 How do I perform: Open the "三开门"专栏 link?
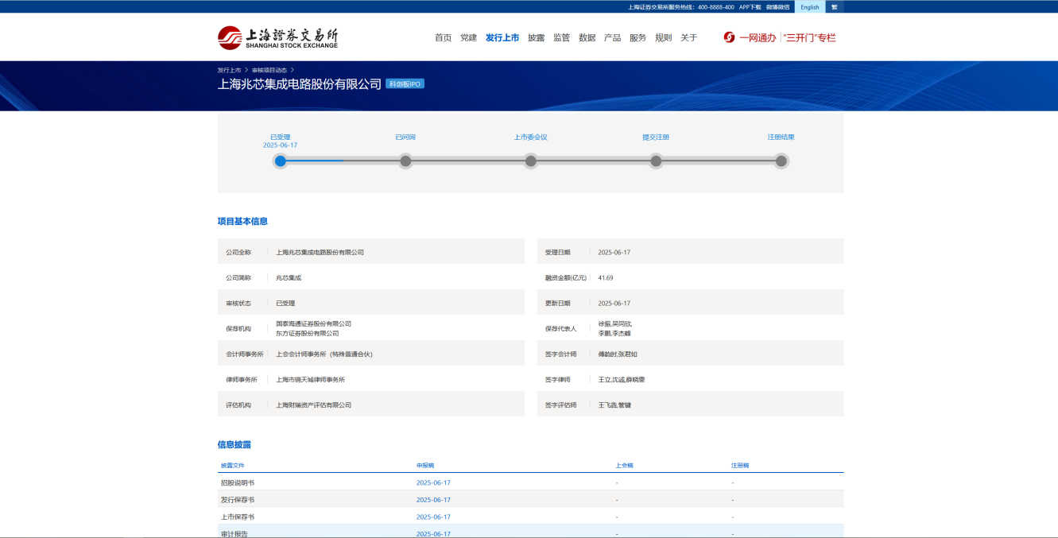coord(809,37)
